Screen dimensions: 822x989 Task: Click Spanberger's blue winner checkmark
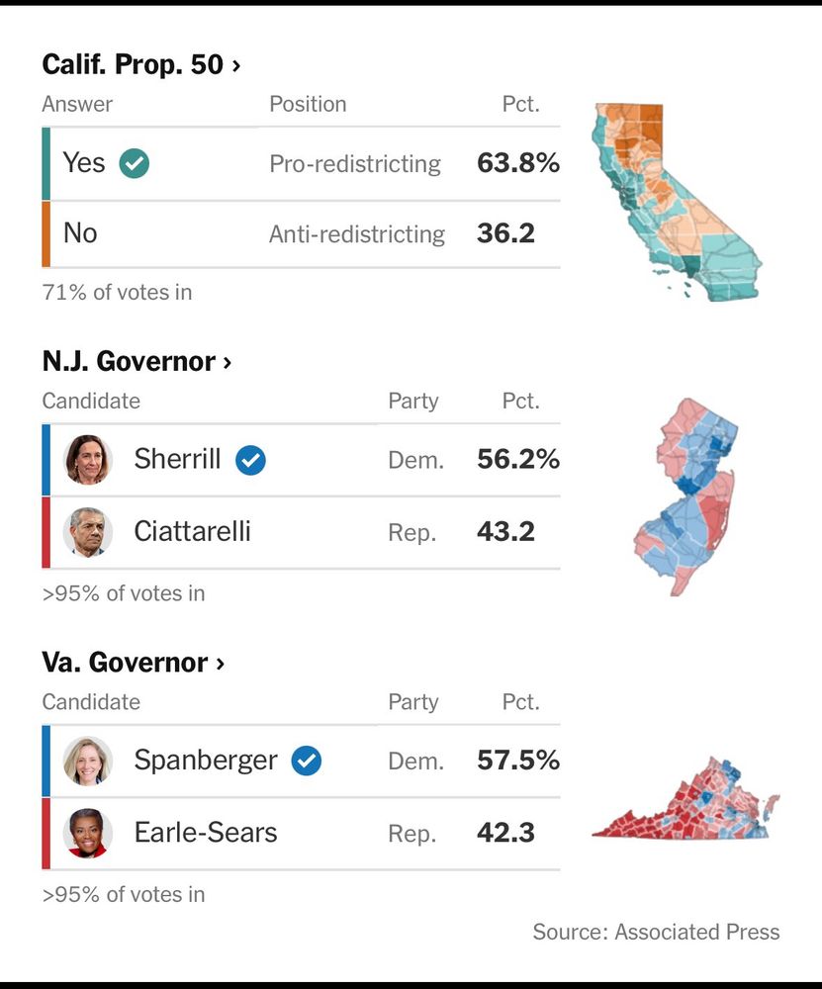tap(307, 761)
